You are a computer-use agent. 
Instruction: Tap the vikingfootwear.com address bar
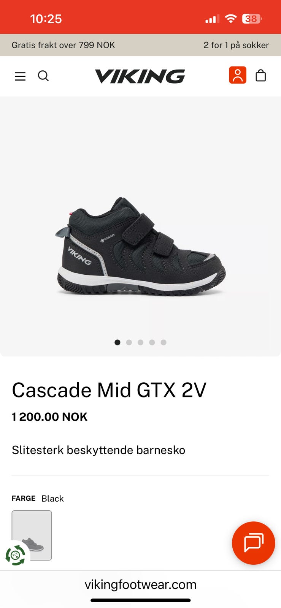point(140,584)
